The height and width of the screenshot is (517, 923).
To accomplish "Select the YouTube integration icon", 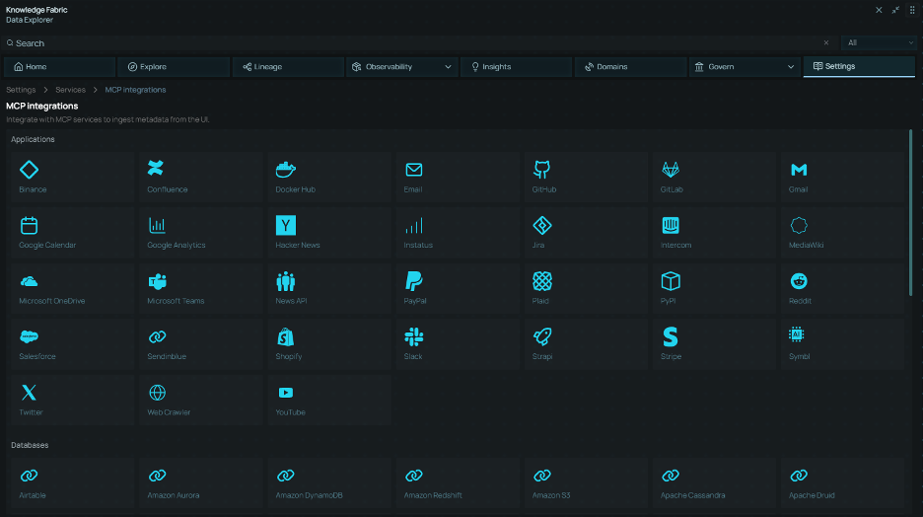I will 285,393.
